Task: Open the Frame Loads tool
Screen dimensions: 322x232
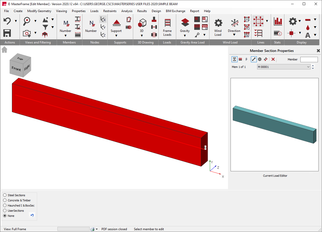Action: click(167, 27)
